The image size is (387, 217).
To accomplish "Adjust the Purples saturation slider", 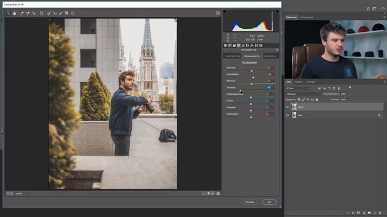I will (x=251, y=111).
